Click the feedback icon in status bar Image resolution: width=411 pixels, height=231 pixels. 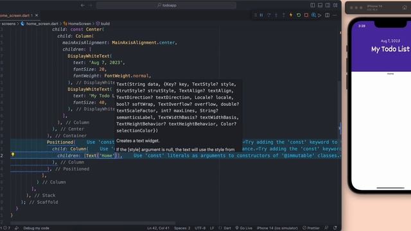click(x=326, y=228)
